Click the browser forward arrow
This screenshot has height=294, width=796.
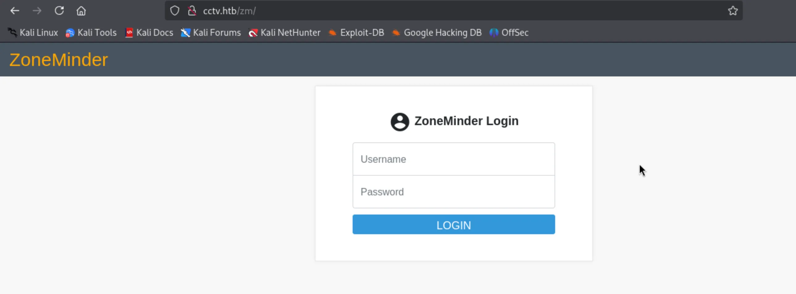(37, 11)
